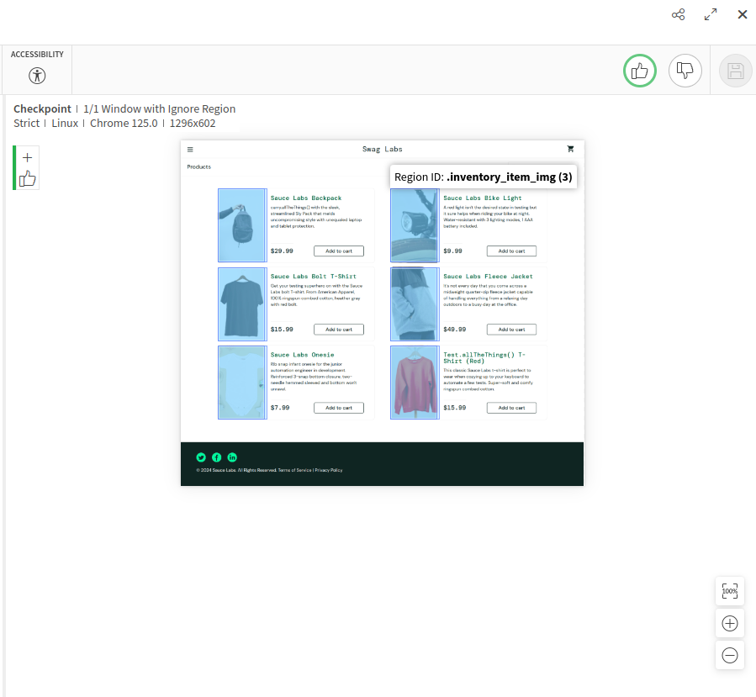Screen dimensions: 756x697
Task: Open the Sauce Labs Bike Light title
Action: (x=482, y=198)
